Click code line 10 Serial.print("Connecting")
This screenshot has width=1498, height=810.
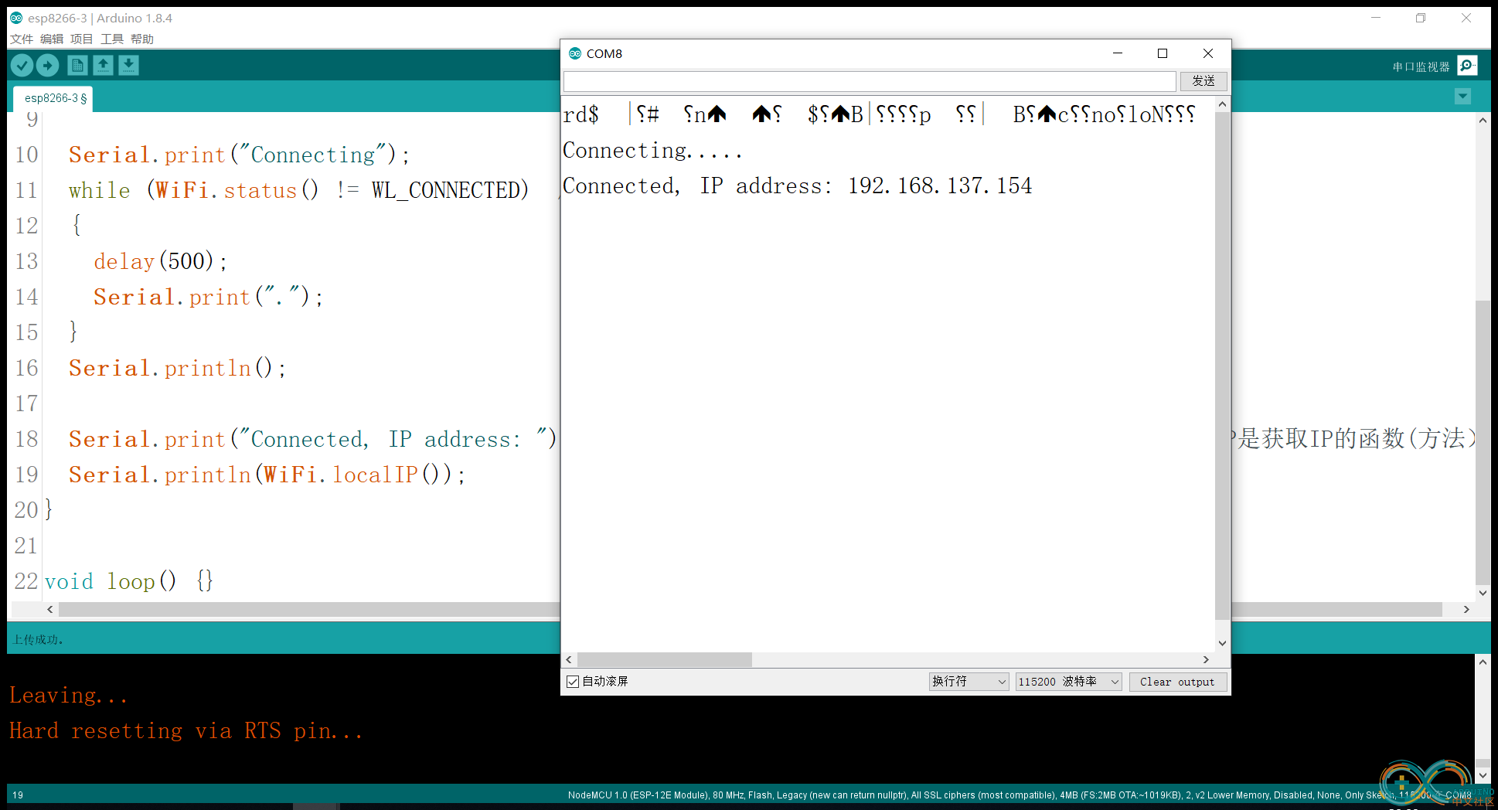coord(240,155)
